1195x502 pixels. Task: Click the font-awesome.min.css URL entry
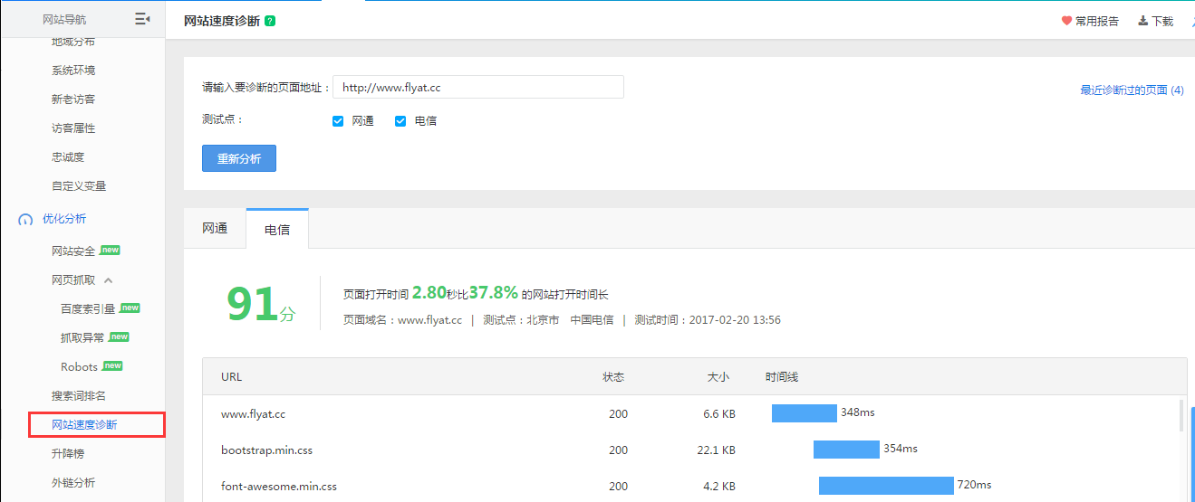click(x=279, y=487)
